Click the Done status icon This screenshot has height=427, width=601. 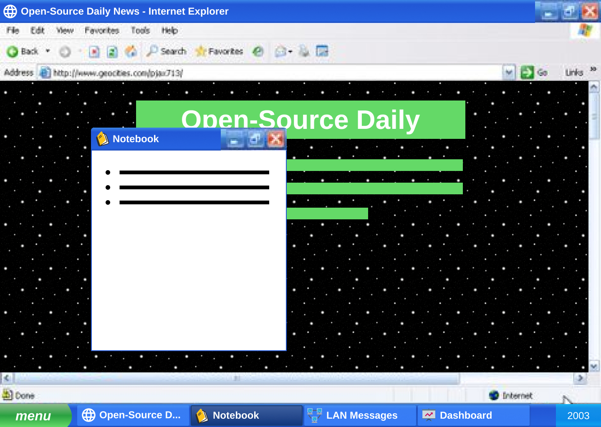[8, 394]
